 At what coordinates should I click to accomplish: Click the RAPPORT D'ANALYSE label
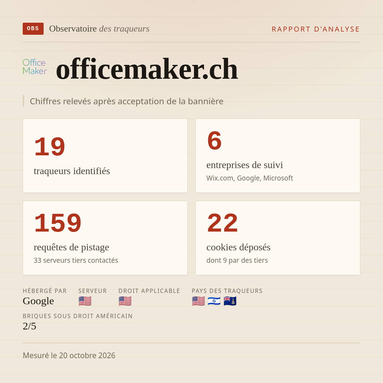(x=316, y=29)
